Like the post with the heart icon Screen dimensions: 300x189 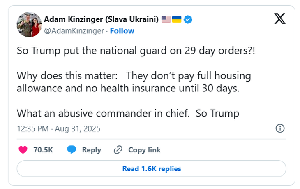tap(23, 150)
